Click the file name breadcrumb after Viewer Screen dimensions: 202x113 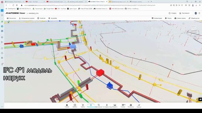(33, 13)
